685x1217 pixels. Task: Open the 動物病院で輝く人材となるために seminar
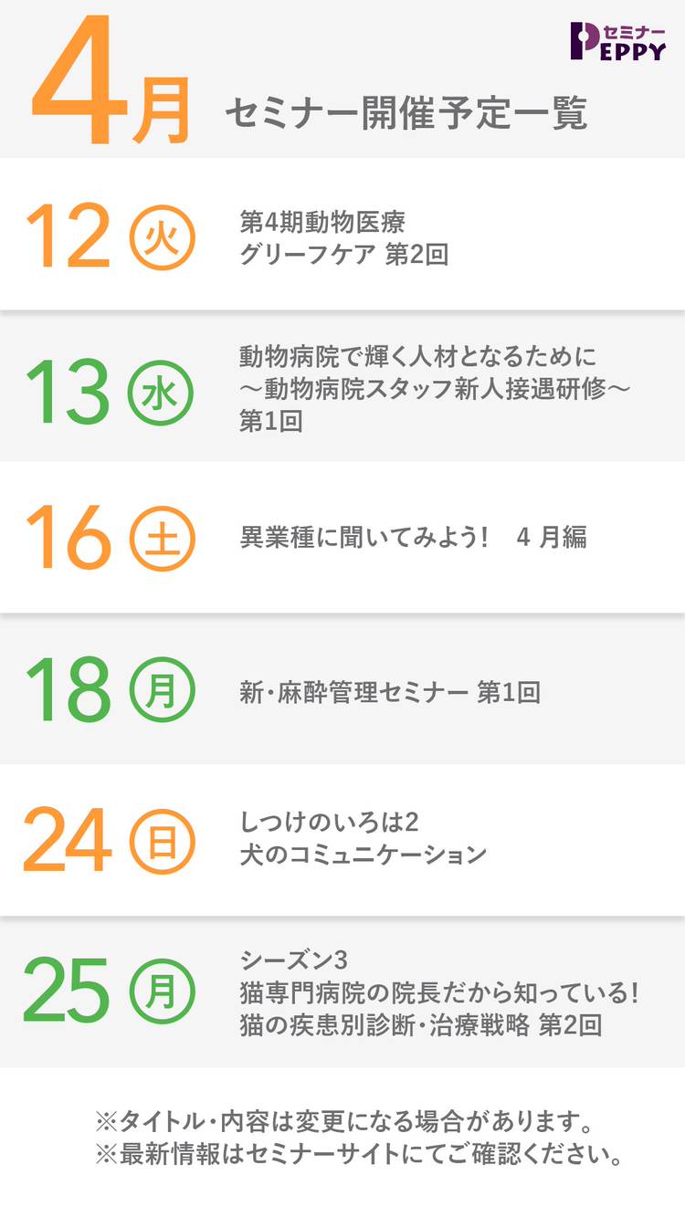pos(436,388)
